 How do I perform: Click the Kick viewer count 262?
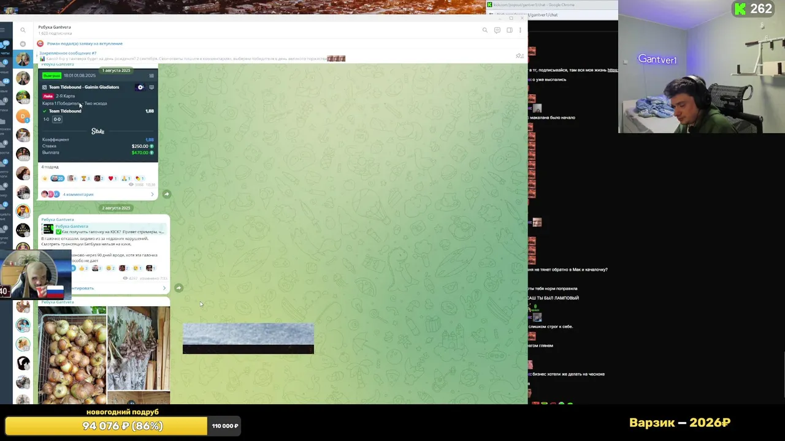[754, 9]
